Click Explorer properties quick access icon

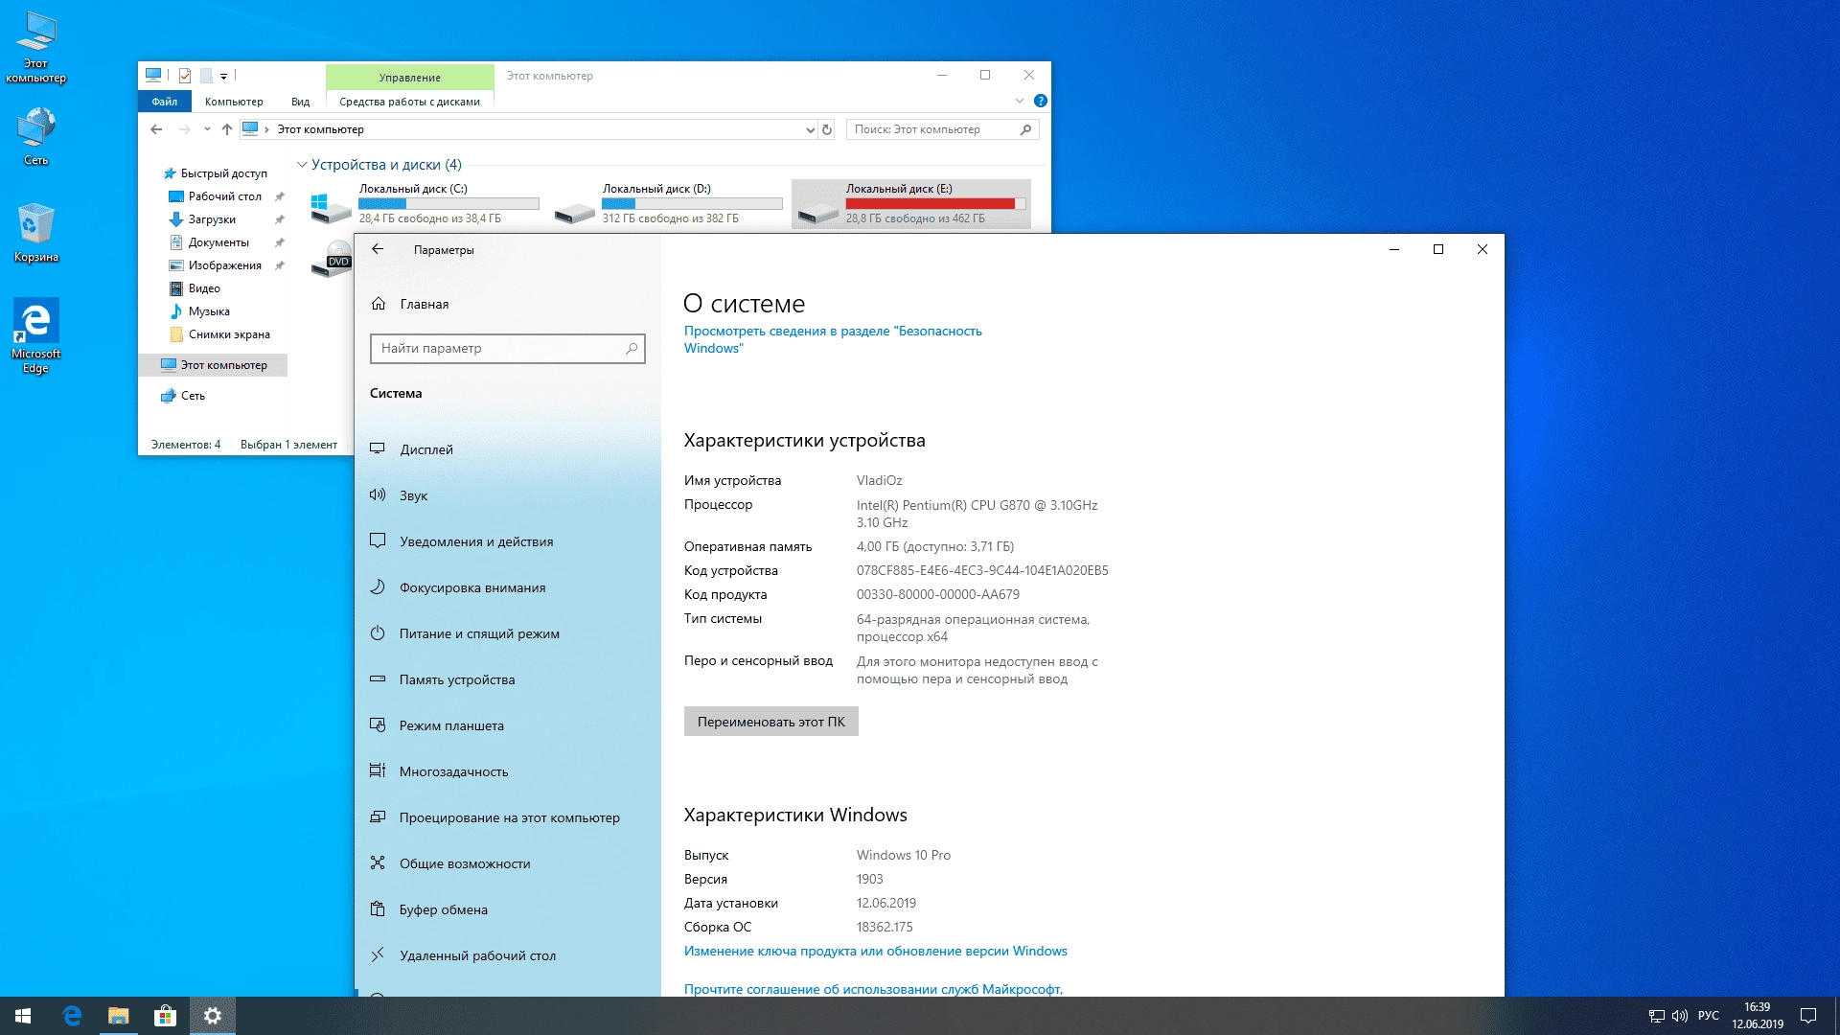185,76
